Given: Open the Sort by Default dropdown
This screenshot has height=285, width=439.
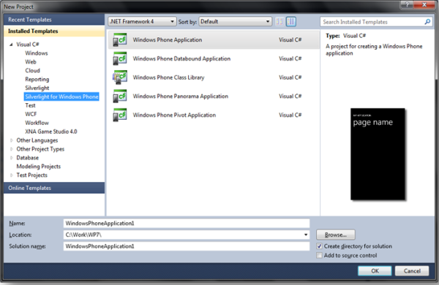Looking at the screenshot, I should [x=235, y=21].
